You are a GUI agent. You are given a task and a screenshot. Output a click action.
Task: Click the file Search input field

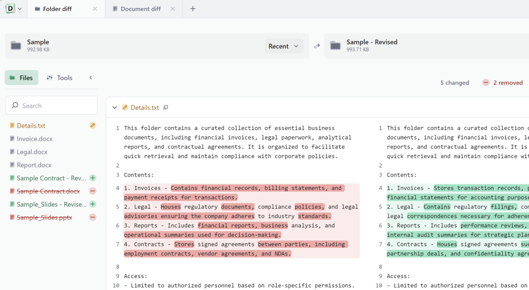tap(56, 106)
